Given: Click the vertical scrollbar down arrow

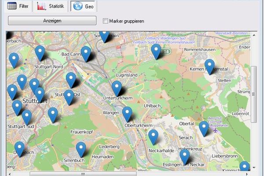Looking at the screenshot, I should tap(254, 167).
